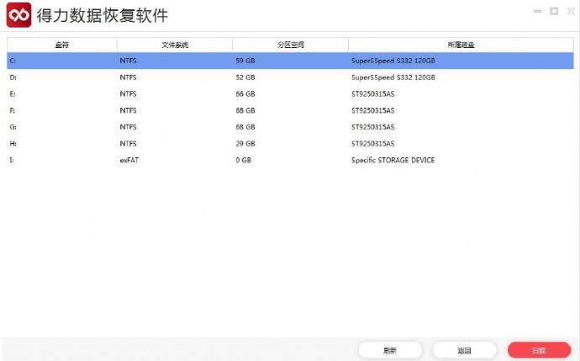Select the I: drive row
Viewport: 580px width, 361px height.
coord(290,161)
